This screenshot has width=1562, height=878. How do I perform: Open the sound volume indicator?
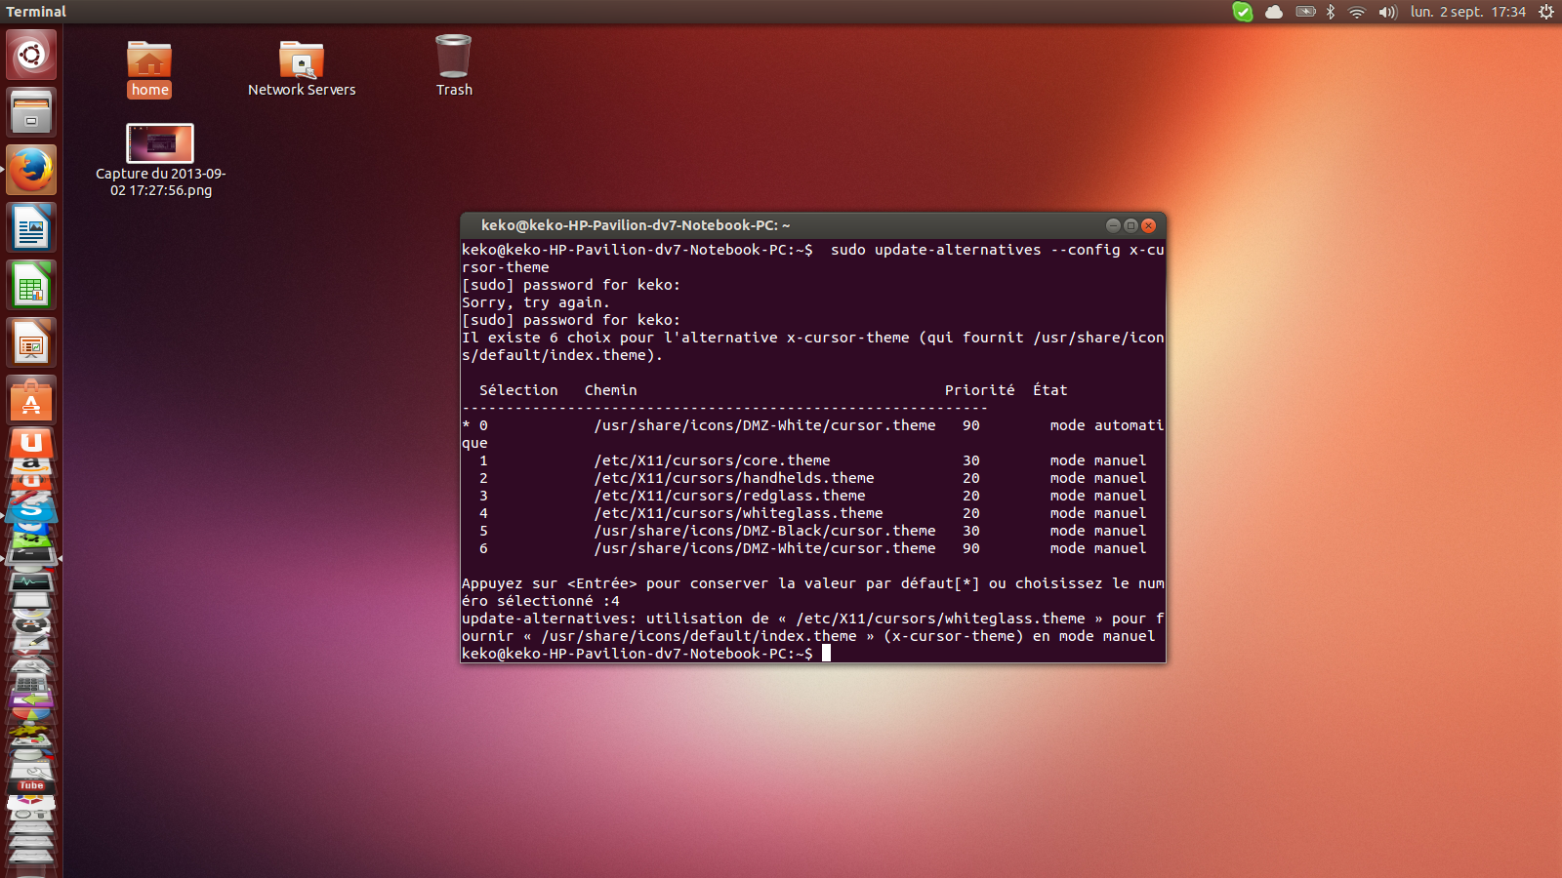[x=1387, y=12]
